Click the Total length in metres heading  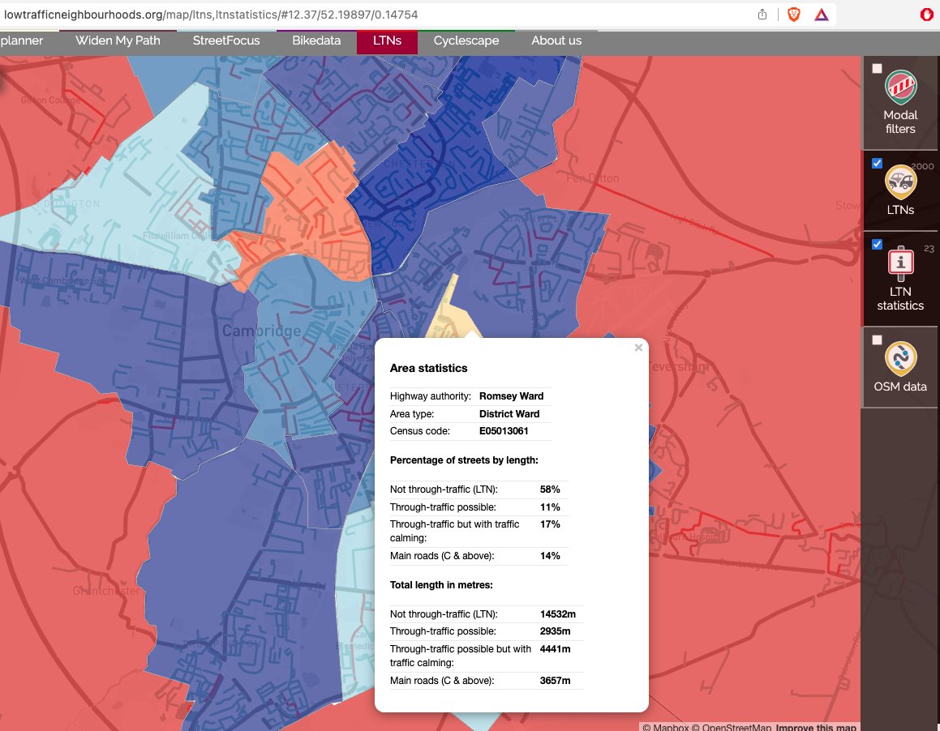point(441,585)
